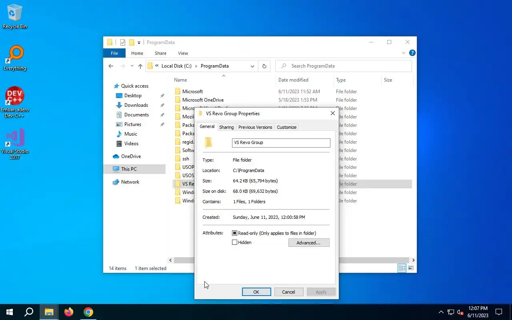Select Pictures in navigation pane
The image size is (512, 320).
[x=133, y=124]
